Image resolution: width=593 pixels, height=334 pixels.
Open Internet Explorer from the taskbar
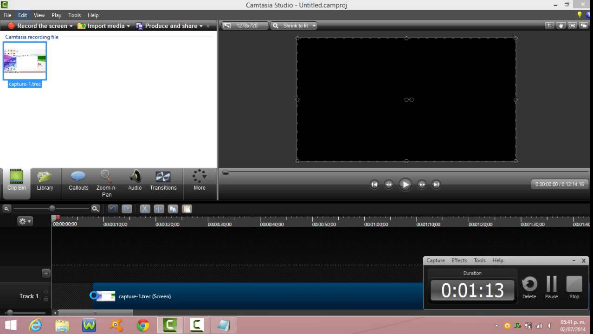[x=35, y=325]
